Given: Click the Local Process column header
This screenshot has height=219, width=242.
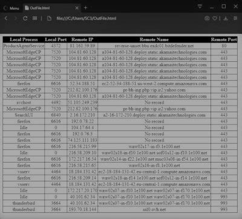Looking at the screenshot, I should (x=24, y=39).
